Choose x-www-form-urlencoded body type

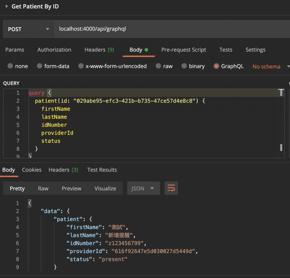point(81,66)
